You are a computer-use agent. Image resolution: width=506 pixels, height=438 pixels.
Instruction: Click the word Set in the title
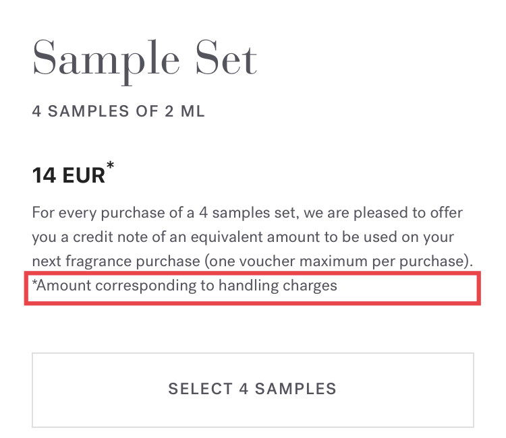coord(227,58)
